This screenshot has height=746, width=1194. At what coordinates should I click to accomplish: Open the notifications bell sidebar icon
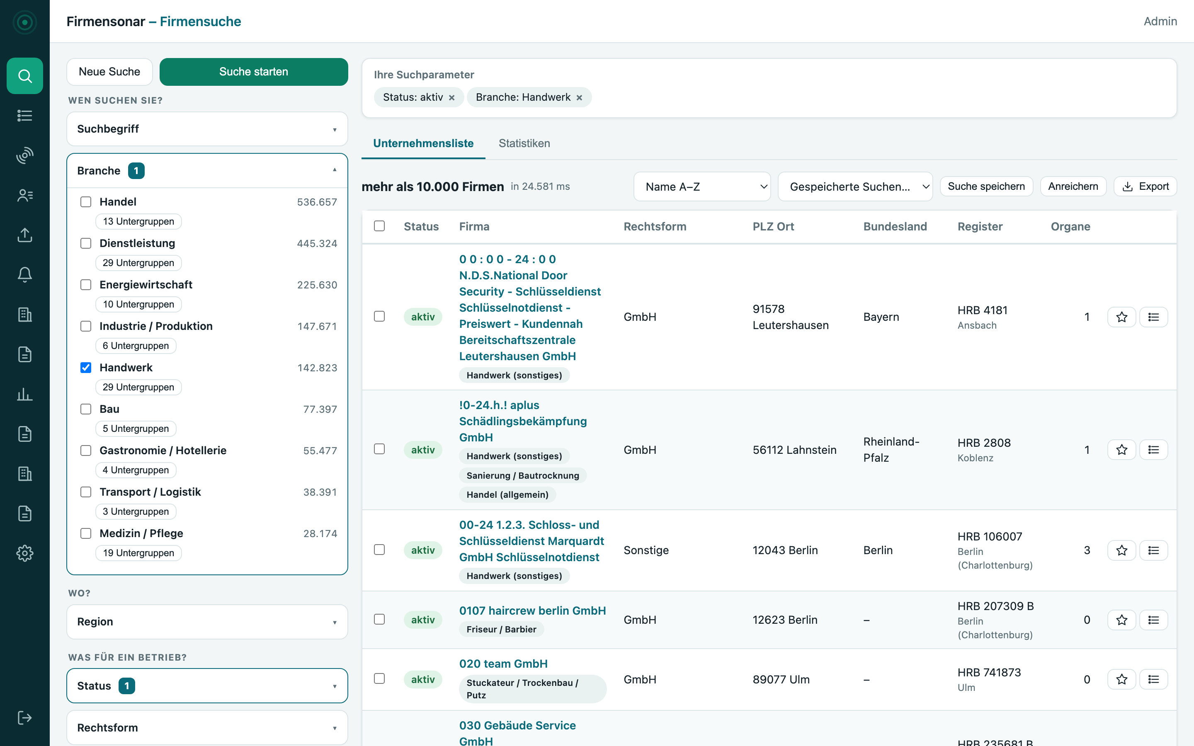(x=25, y=275)
